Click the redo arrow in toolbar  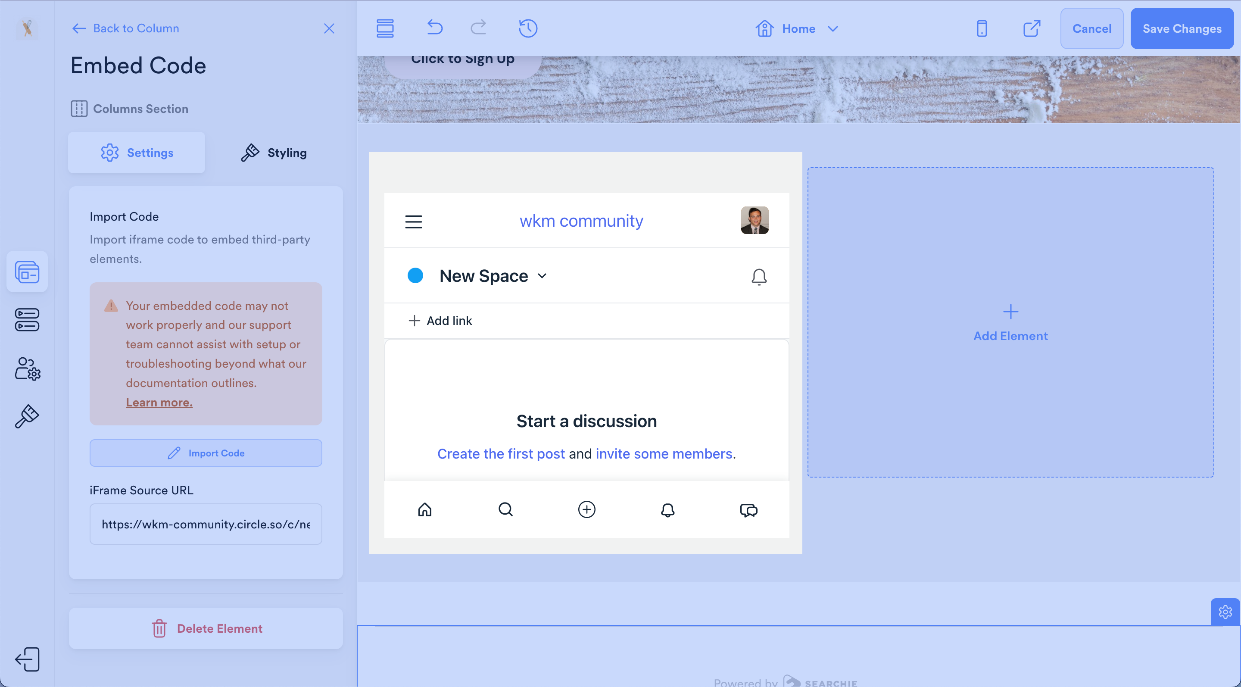pyautogui.click(x=478, y=28)
